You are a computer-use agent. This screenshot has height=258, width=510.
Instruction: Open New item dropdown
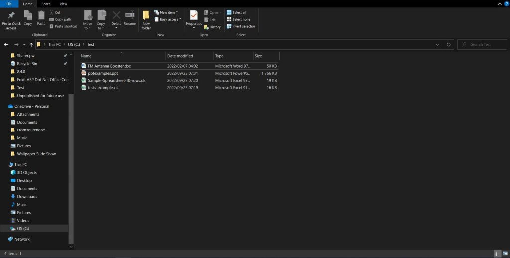click(166, 12)
